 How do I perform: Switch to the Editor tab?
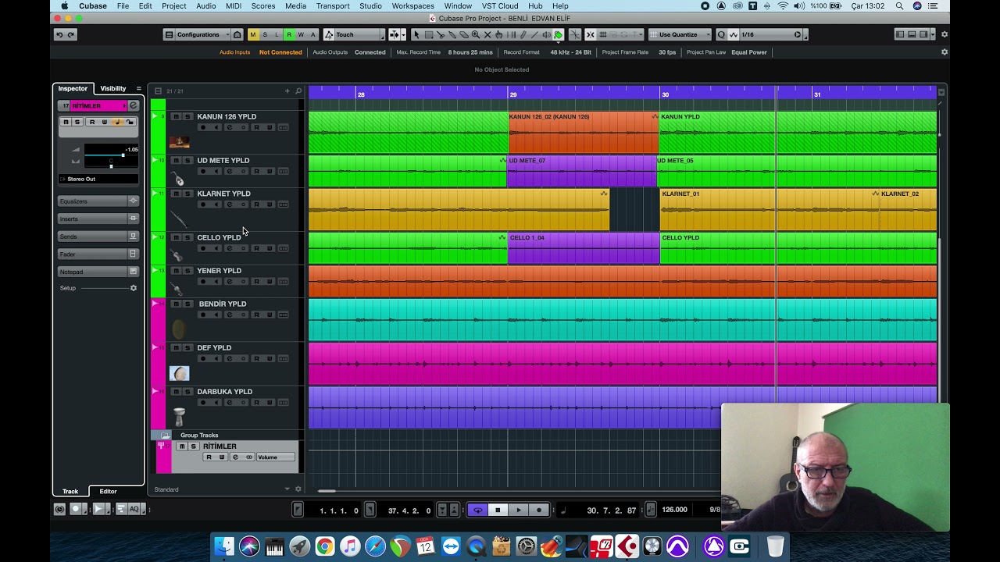(x=108, y=491)
